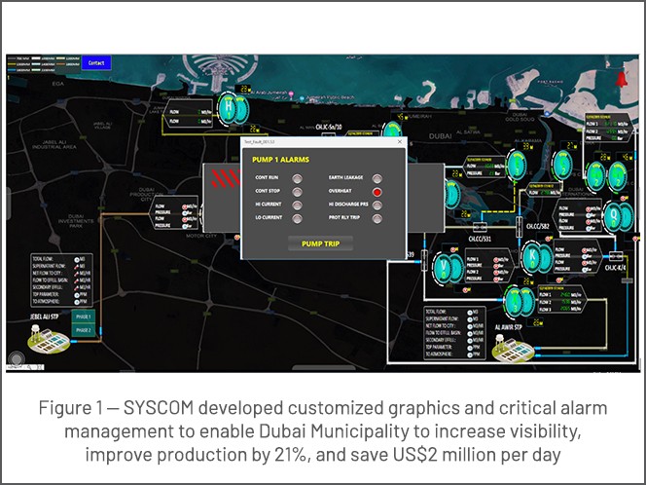
Task: Toggle the CONT RUN indicator
Action: tap(298, 179)
